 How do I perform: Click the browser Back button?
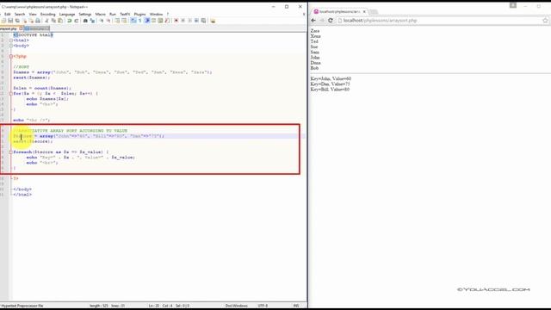313,21
